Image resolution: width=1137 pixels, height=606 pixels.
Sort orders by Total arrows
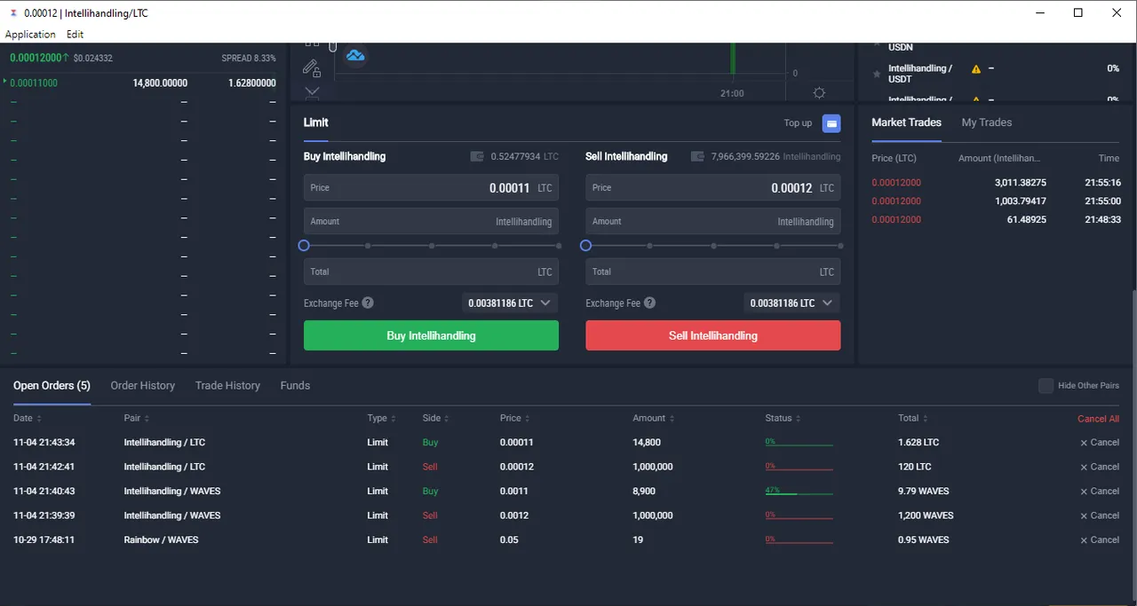tap(926, 419)
